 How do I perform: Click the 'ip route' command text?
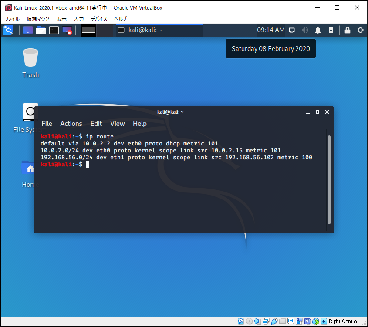coord(100,137)
